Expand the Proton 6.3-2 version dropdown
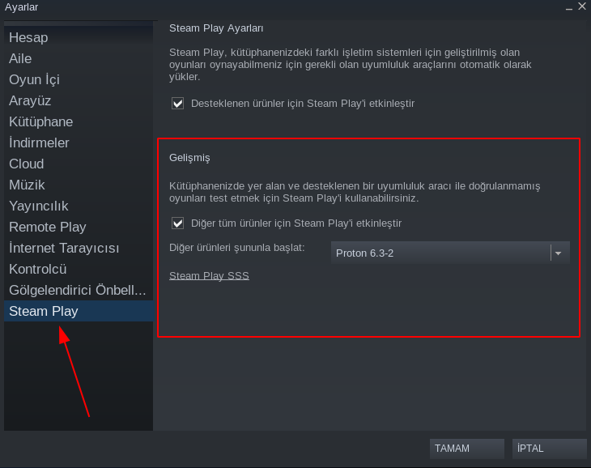 point(558,253)
